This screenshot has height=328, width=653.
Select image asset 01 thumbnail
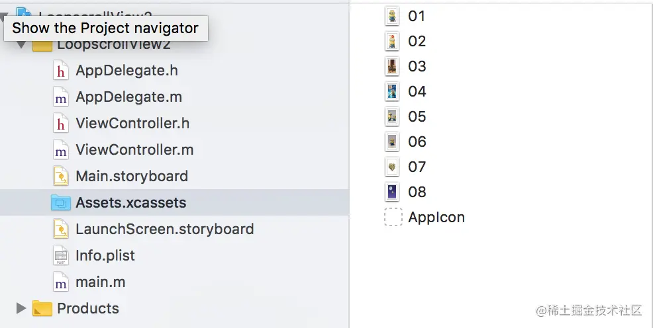coord(393,16)
